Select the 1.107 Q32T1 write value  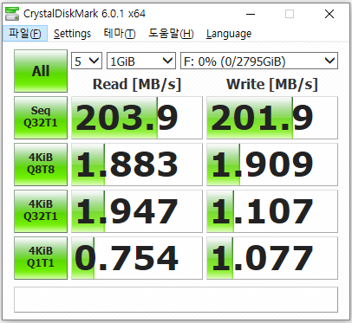(x=272, y=211)
